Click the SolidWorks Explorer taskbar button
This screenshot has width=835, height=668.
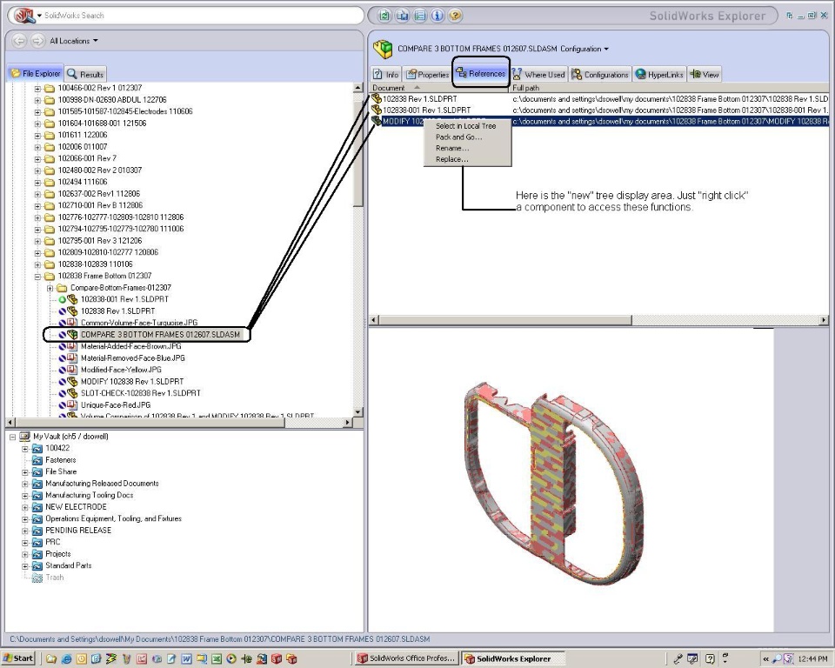pos(513,658)
